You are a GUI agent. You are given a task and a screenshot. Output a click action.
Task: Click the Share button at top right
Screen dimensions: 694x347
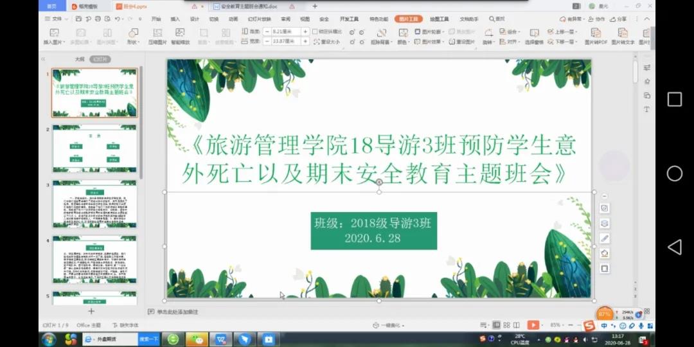(x=619, y=19)
